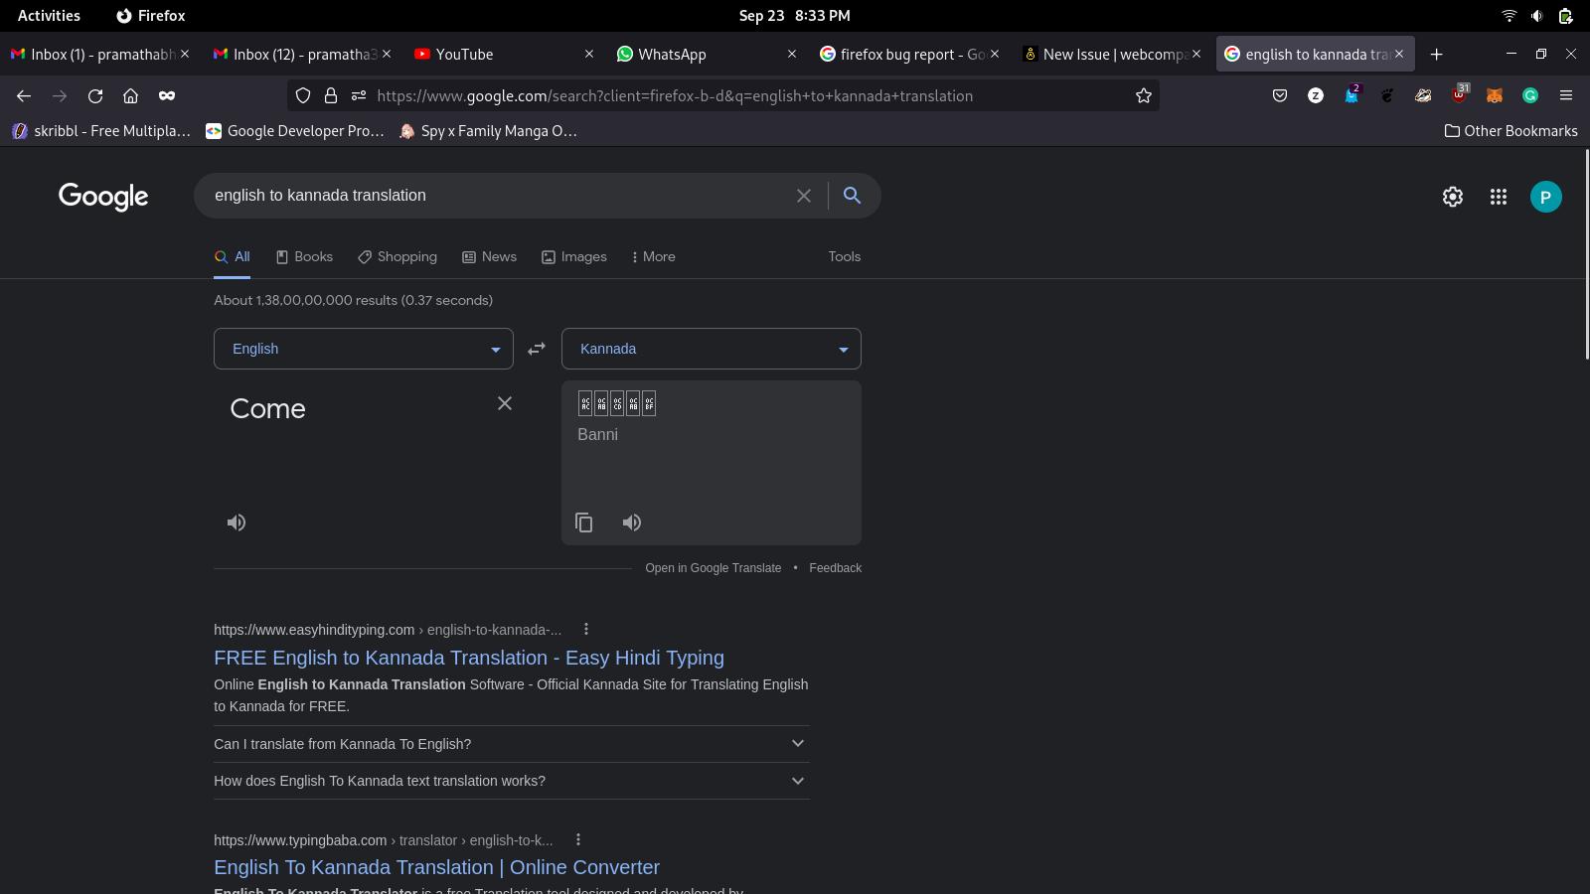Open Google quick settings gear
Image resolution: width=1590 pixels, height=894 pixels.
coord(1453,197)
